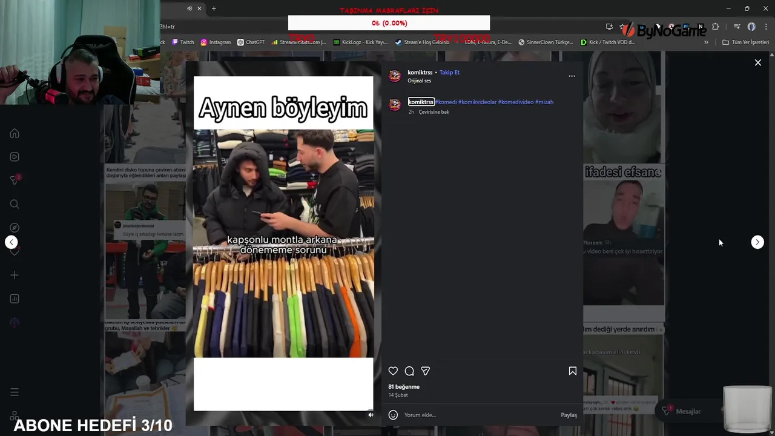Open the emoji picker in comment box
775x436 pixels.
point(393,415)
